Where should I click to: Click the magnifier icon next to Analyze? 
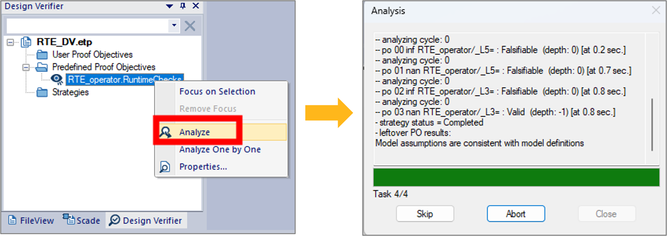coord(165,132)
